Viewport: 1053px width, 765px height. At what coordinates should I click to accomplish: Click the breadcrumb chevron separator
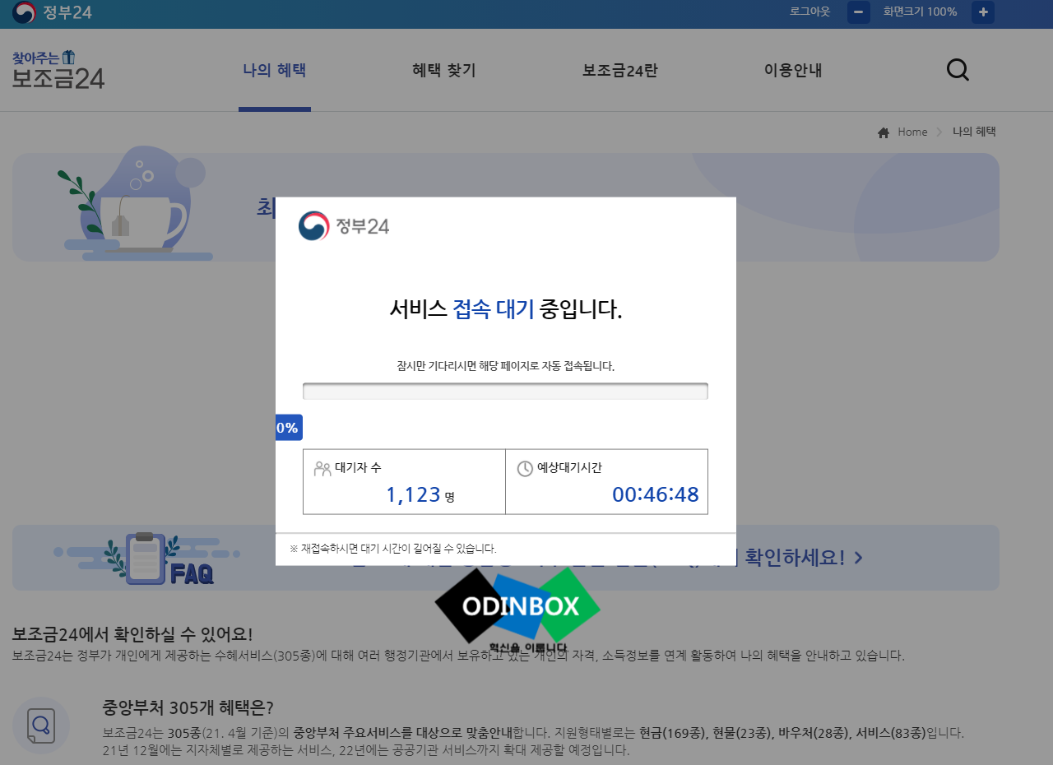(x=939, y=132)
